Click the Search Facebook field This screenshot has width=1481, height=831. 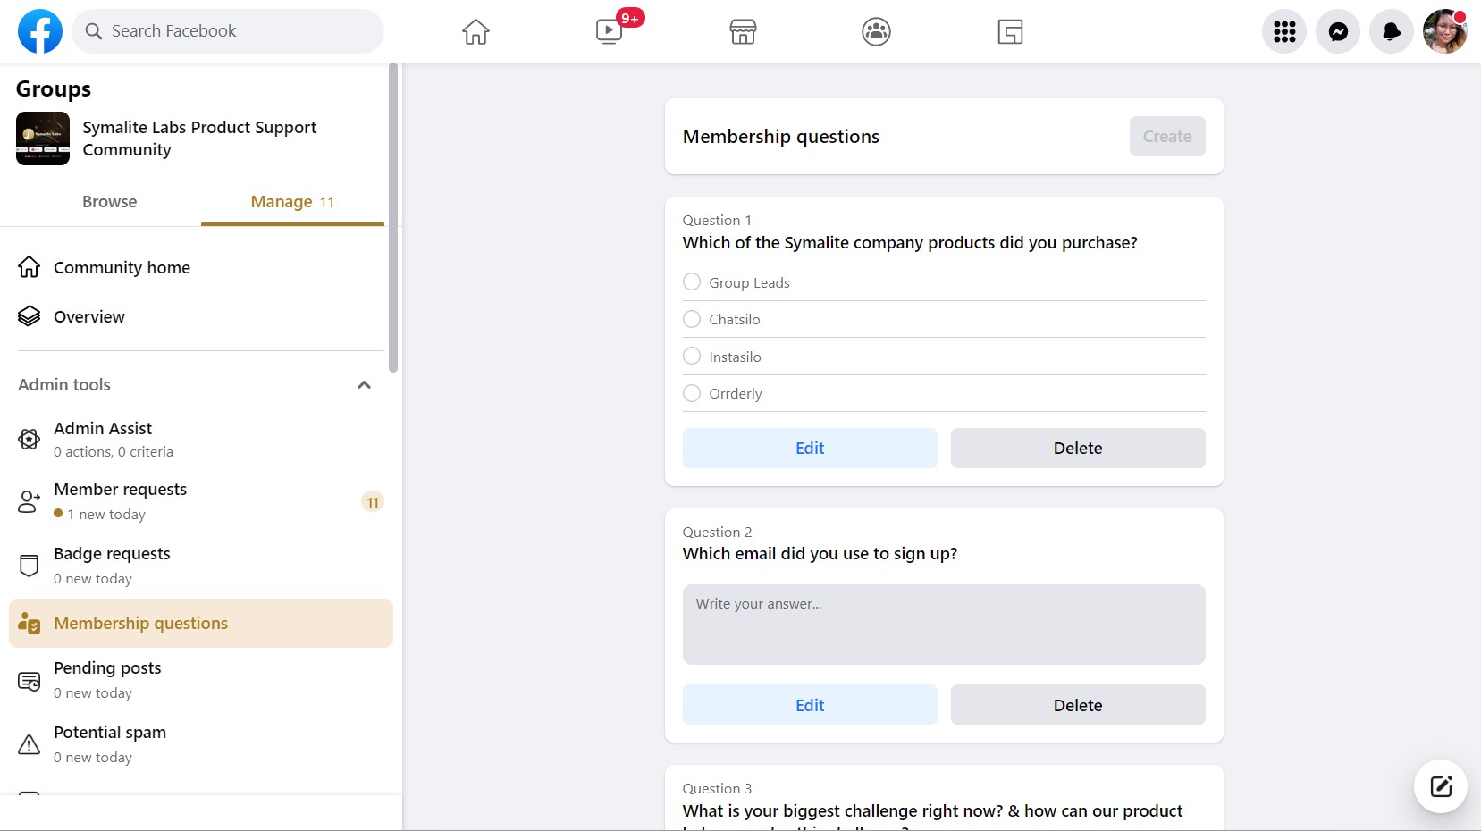pyautogui.click(x=228, y=30)
